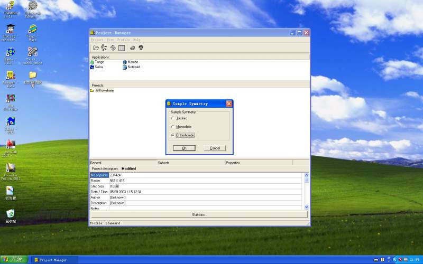Cancel the Sample Symmetry dialog

coord(215,148)
